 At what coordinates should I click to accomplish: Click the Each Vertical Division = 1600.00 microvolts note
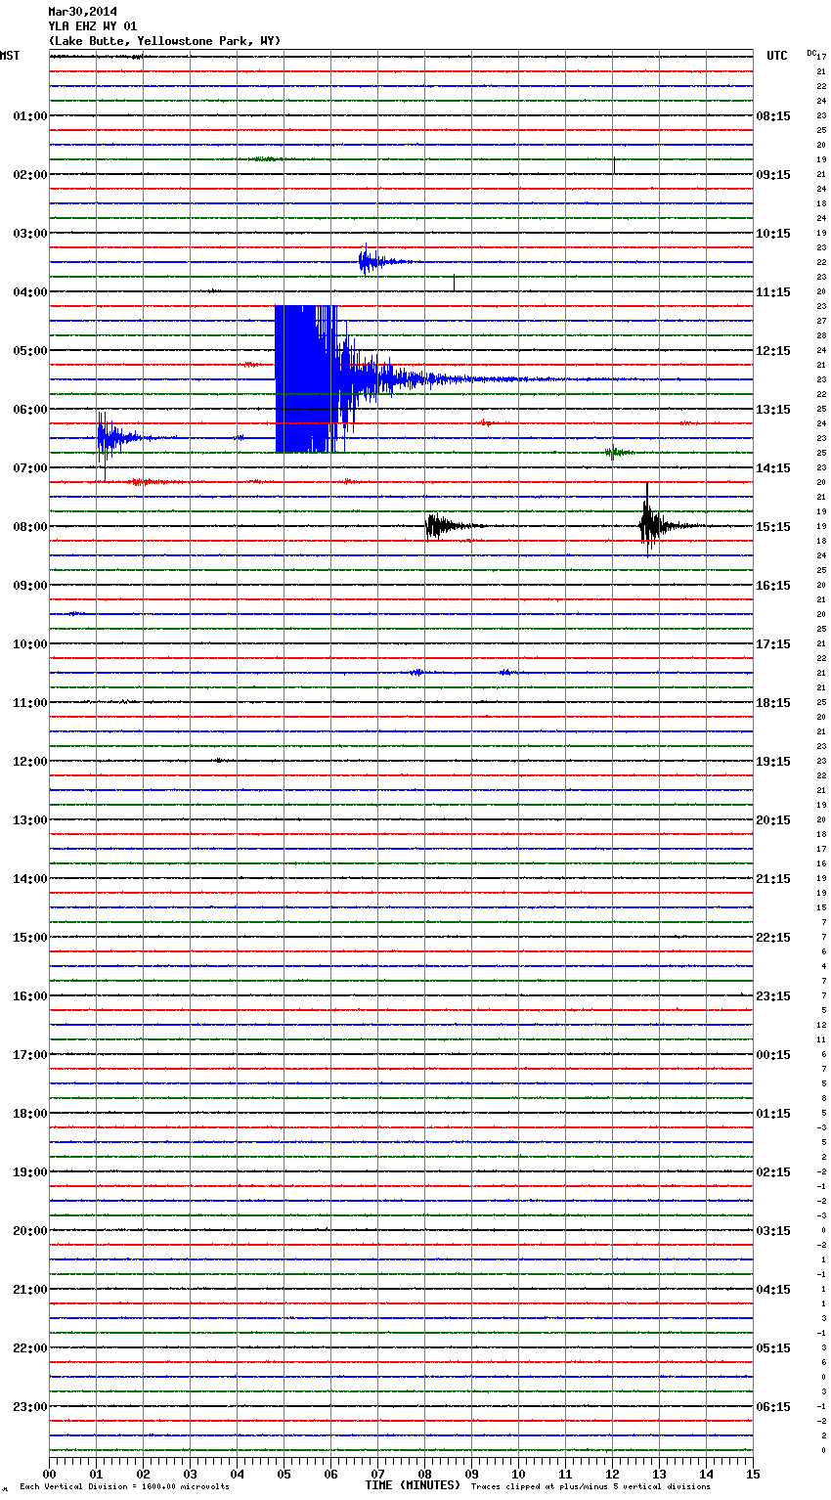124,1487
